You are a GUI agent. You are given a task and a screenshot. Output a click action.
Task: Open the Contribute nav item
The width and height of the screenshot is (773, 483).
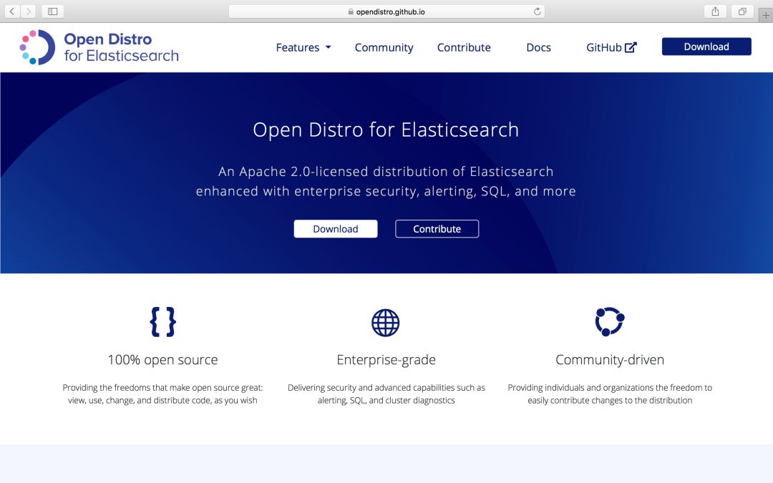(x=464, y=47)
